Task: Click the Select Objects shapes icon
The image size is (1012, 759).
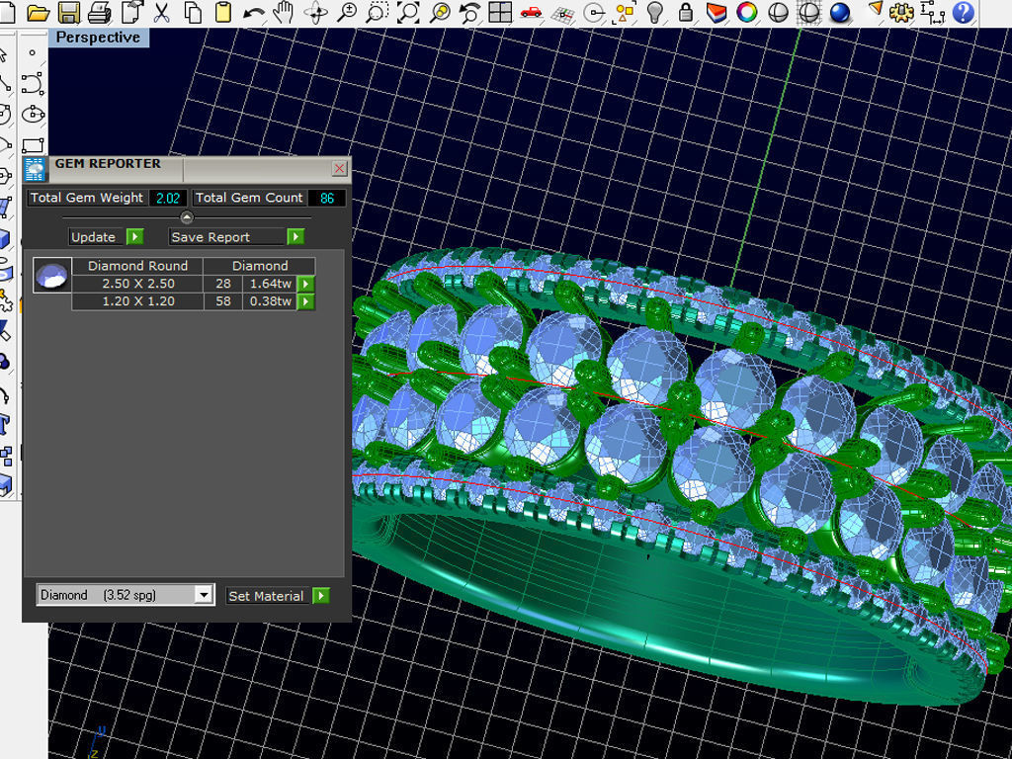Action: coord(625,12)
